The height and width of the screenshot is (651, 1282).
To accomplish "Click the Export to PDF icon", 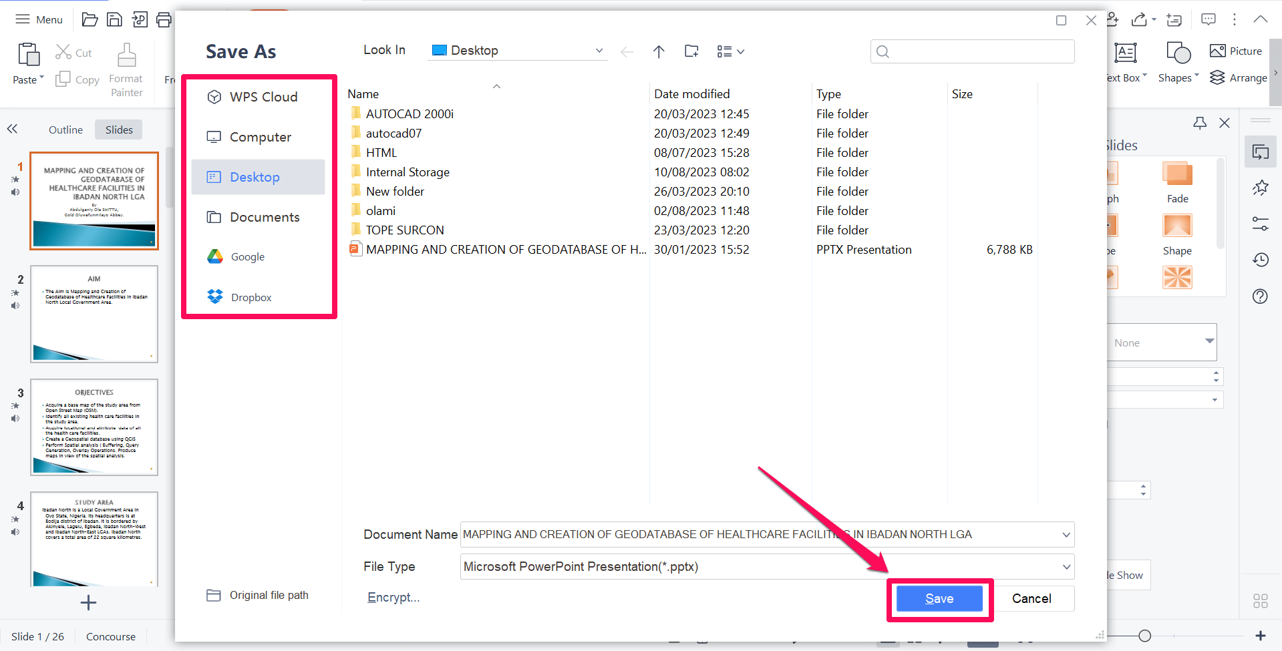I will 140,19.
